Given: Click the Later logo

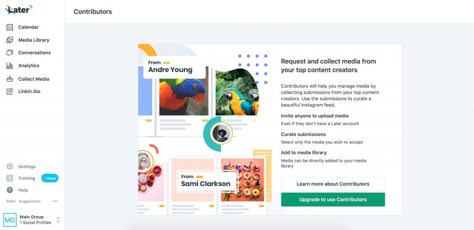Looking at the screenshot, I should (x=19, y=10).
